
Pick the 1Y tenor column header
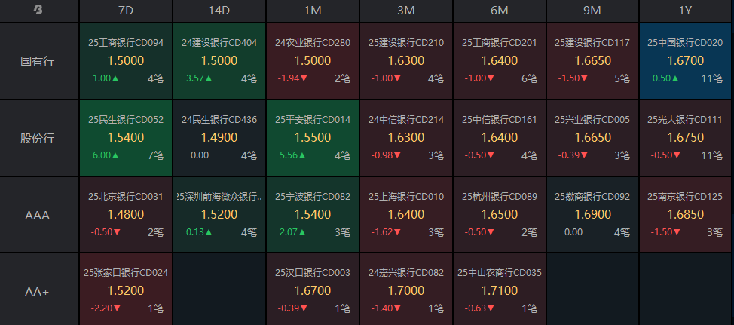[x=686, y=11]
